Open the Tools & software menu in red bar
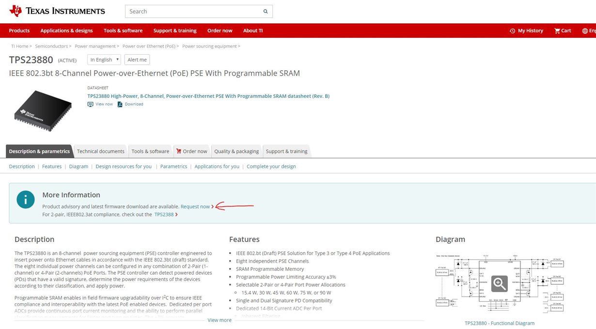 click(x=123, y=31)
